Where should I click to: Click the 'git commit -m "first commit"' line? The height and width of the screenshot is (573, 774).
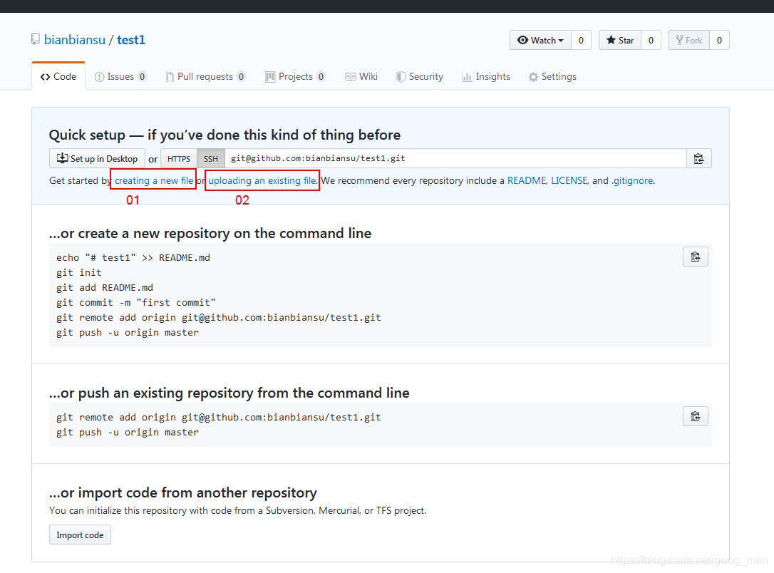click(135, 303)
